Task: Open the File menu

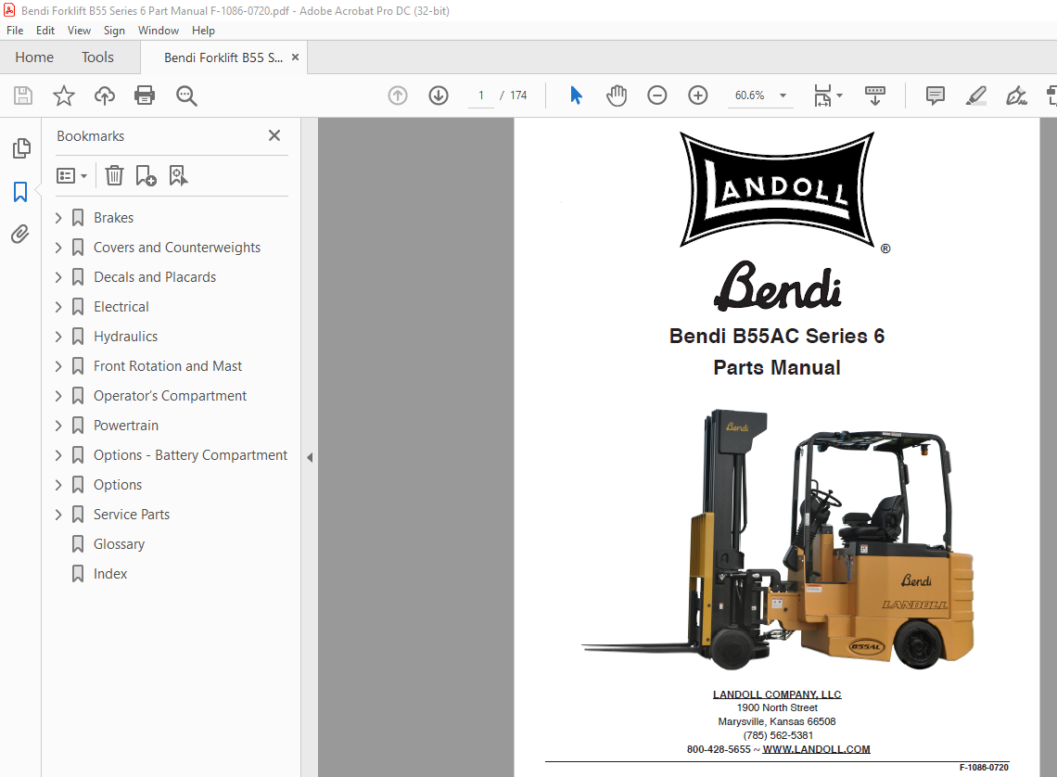Action: [x=15, y=31]
